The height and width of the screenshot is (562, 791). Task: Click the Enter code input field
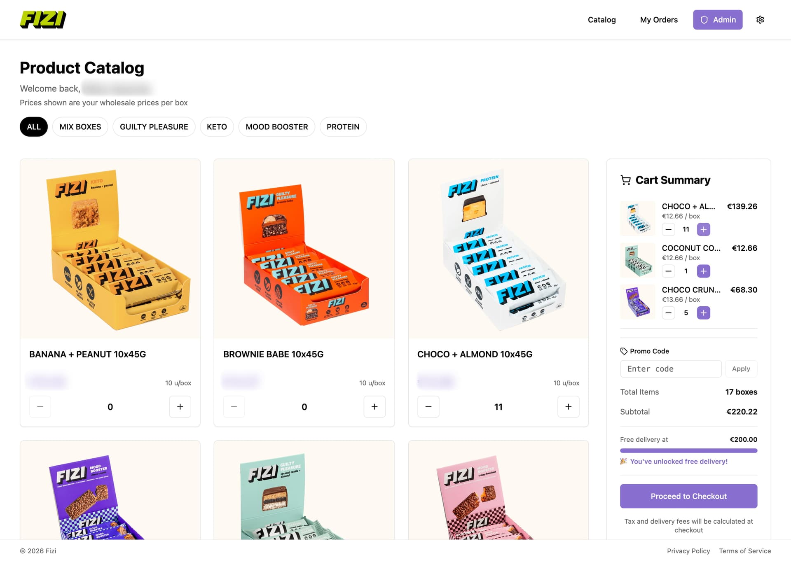[670, 369]
